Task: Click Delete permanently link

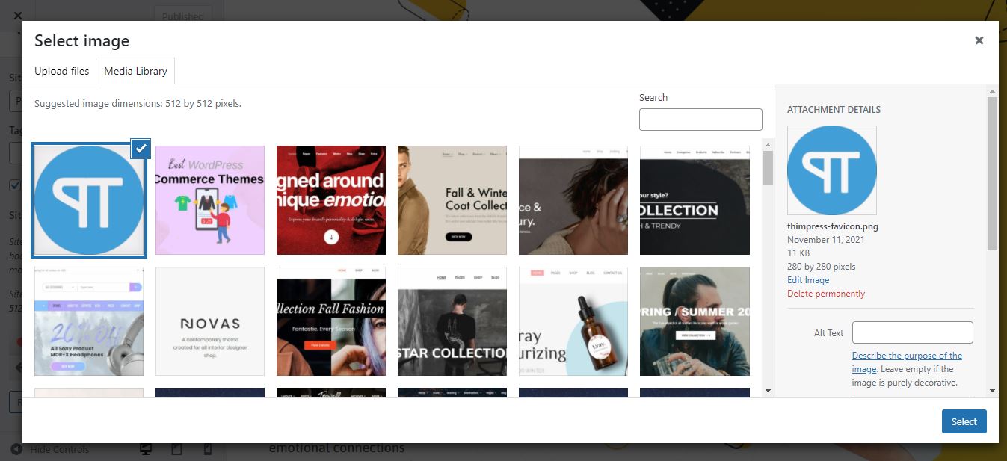Action: click(x=826, y=294)
